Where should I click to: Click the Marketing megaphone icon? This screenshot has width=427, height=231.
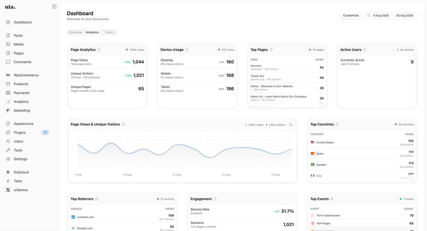pos(8,110)
